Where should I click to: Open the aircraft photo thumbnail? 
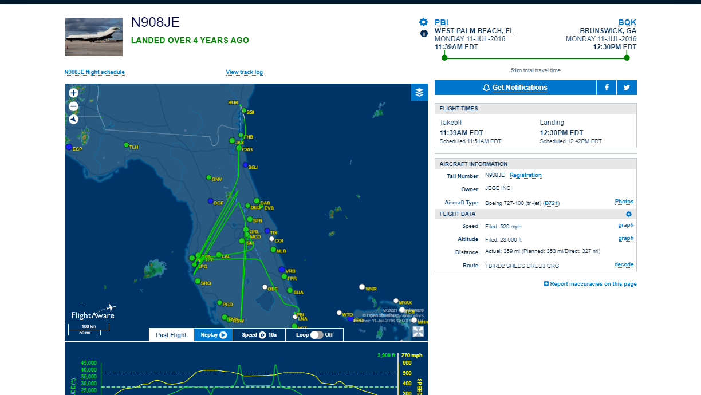tap(93, 37)
